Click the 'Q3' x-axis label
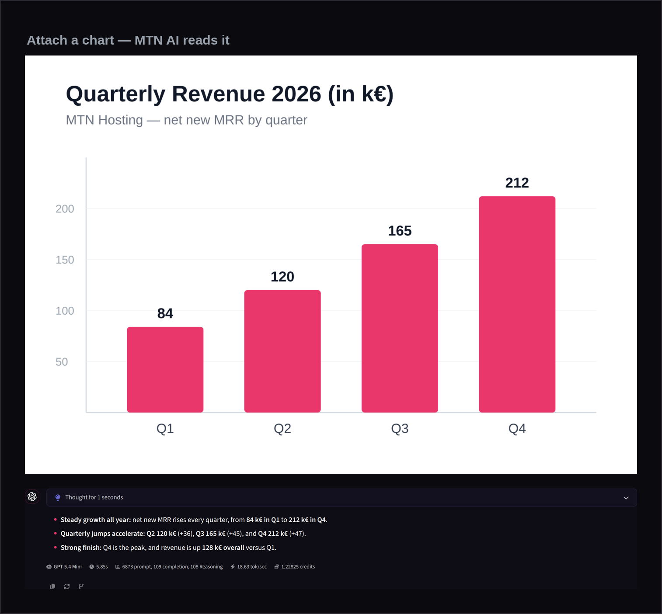This screenshot has width=662, height=614. click(x=400, y=428)
